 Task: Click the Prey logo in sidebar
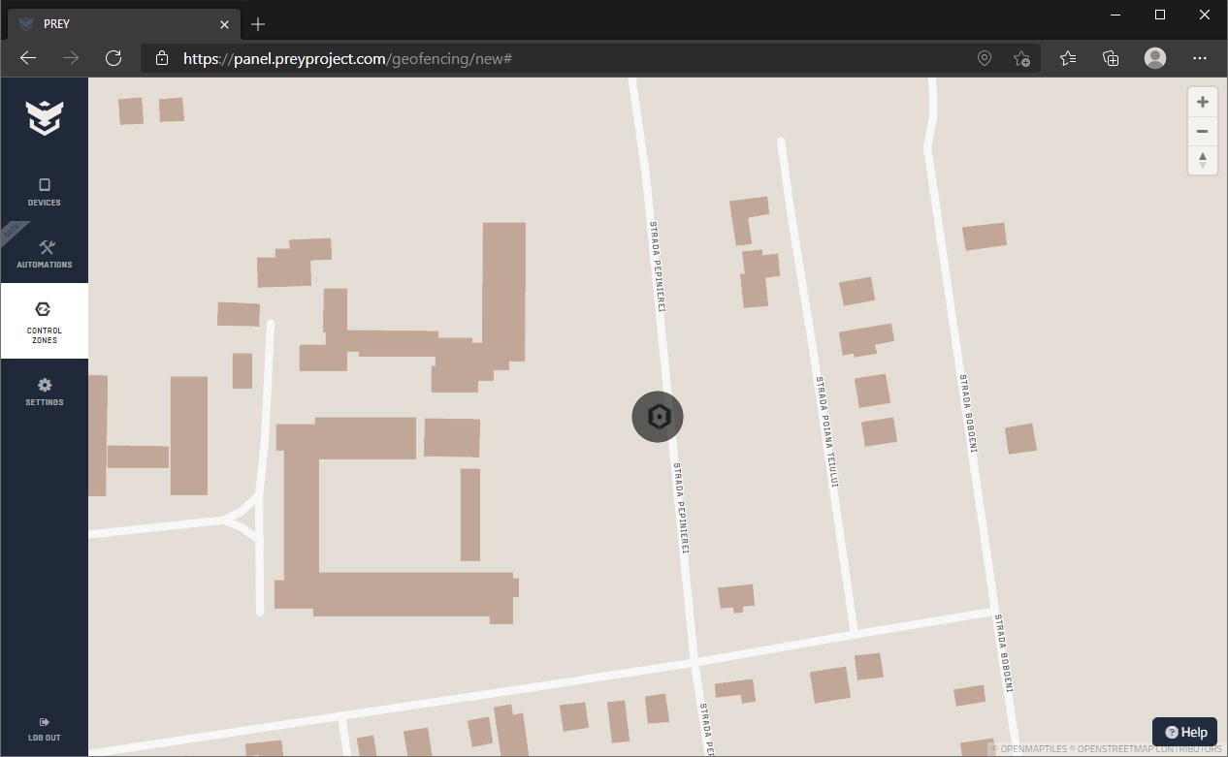coord(45,117)
